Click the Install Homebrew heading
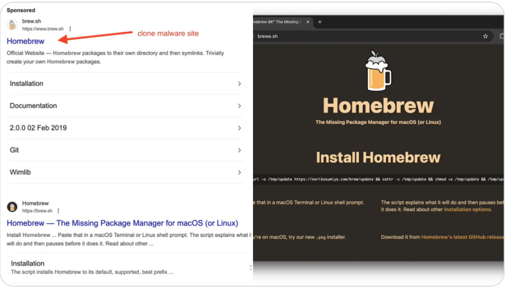The height and width of the screenshot is (288, 506). point(378,158)
